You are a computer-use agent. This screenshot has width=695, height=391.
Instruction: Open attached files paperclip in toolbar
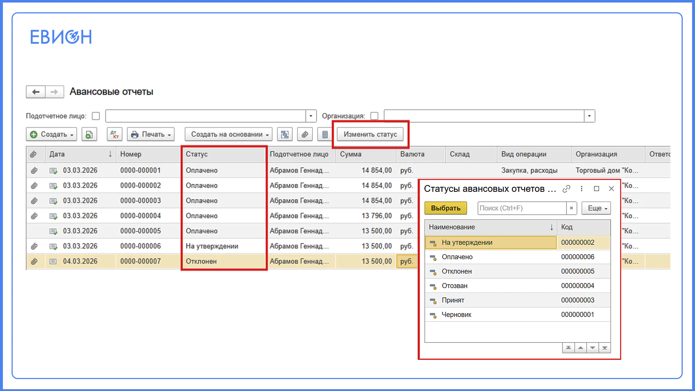305,134
